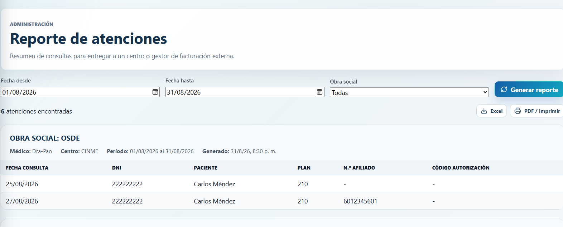Select the FECHA CONSULTA column header
563x227 pixels.
27,168
